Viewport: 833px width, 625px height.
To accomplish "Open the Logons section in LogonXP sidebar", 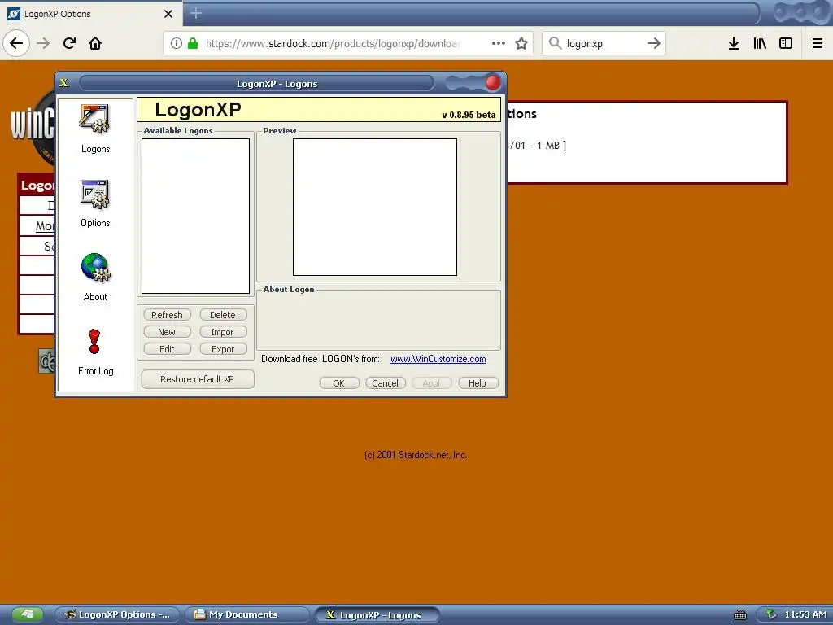I will tap(96, 129).
